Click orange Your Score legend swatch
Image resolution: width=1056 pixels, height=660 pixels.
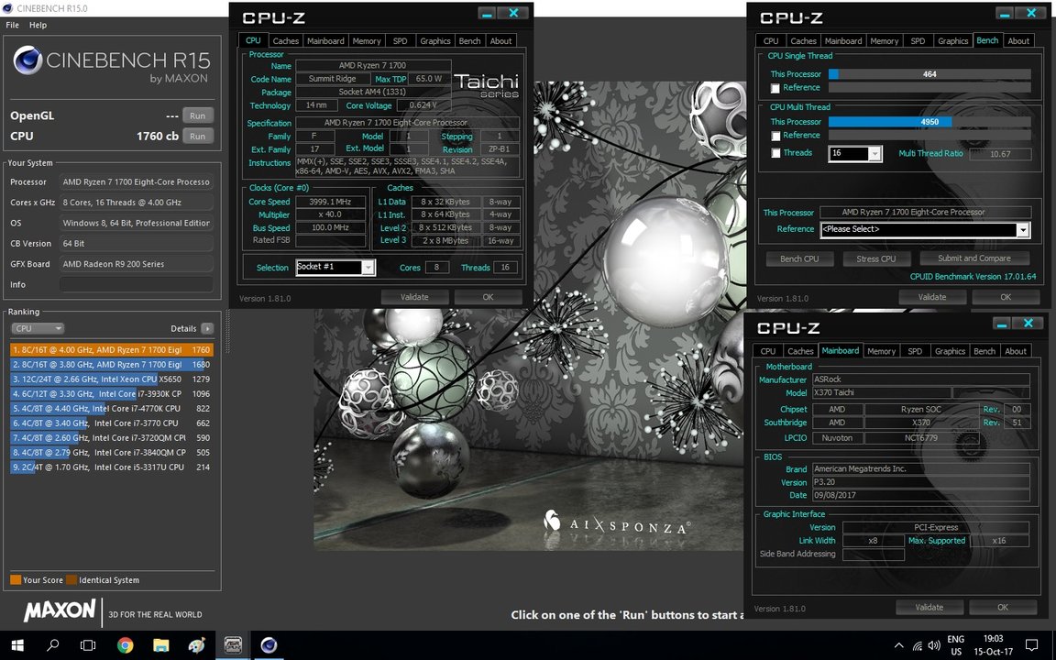pyautogui.click(x=16, y=580)
